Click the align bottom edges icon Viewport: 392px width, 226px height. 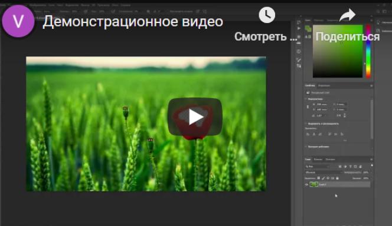pyautogui.click(x=342, y=134)
